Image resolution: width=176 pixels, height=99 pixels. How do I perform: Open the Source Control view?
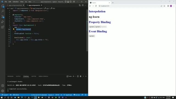point(2,16)
